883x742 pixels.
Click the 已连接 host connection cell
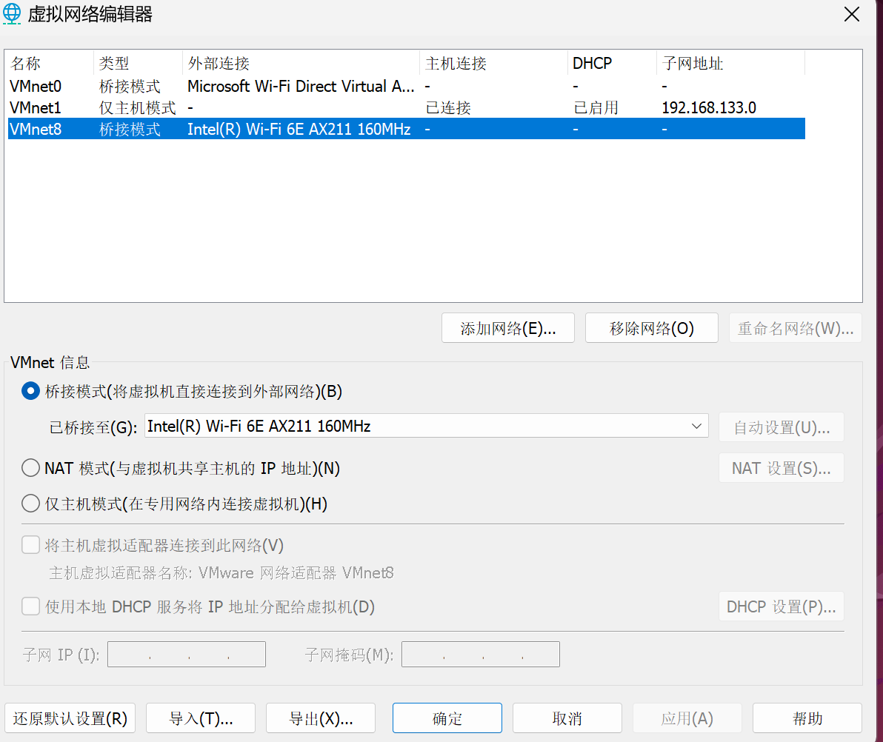448,107
